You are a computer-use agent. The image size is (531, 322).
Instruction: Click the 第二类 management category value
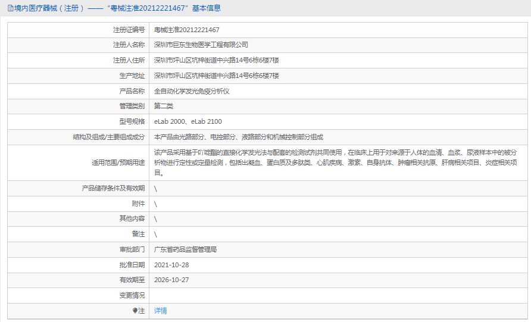click(x=164, y=106)
